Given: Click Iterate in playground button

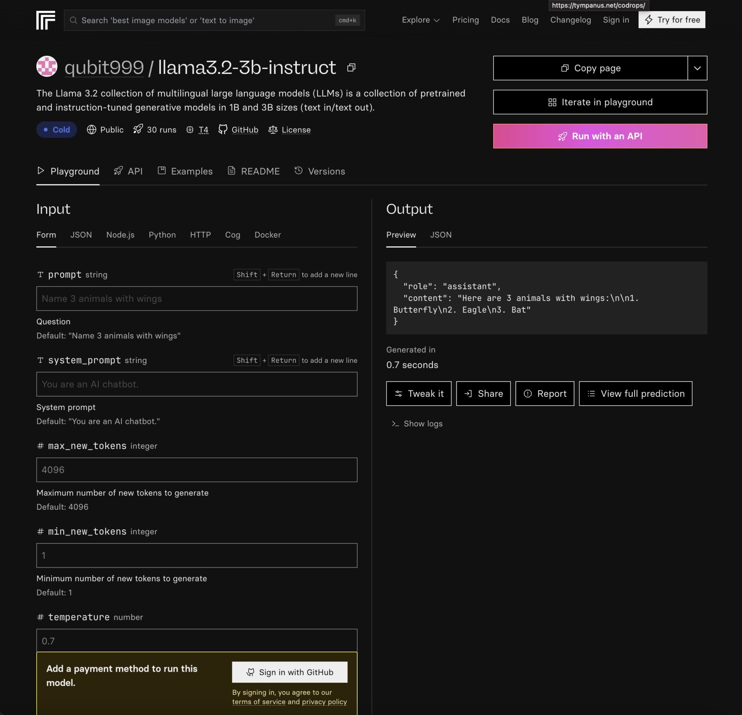Looking at the screenshot, I should [600, 102].
